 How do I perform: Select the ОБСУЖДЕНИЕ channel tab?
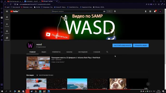83,52
